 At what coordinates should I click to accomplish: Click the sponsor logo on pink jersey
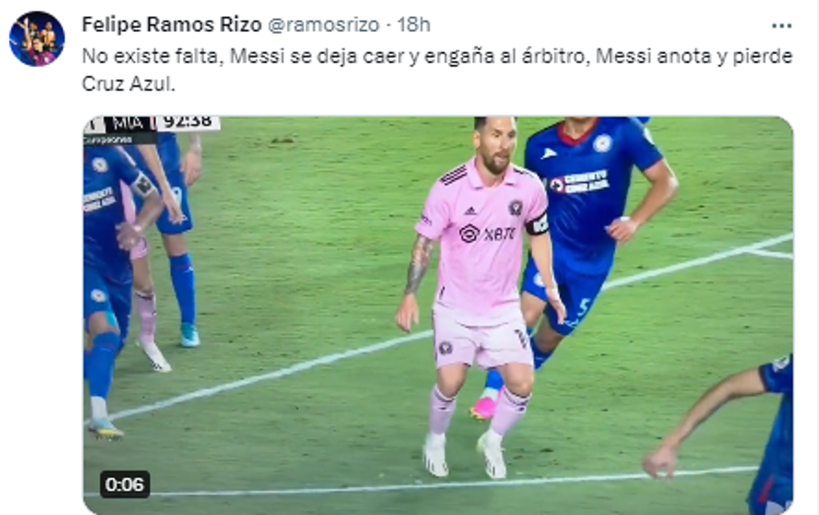487,233
